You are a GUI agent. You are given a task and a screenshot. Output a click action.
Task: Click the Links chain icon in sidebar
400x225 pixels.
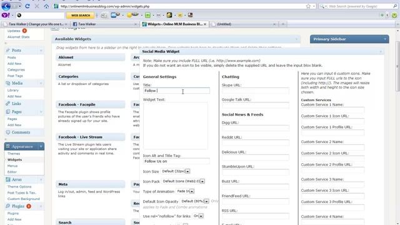(8, 104)
